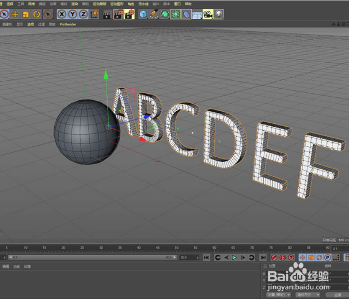Add a Light bulb object

click(x=219, y=14)
